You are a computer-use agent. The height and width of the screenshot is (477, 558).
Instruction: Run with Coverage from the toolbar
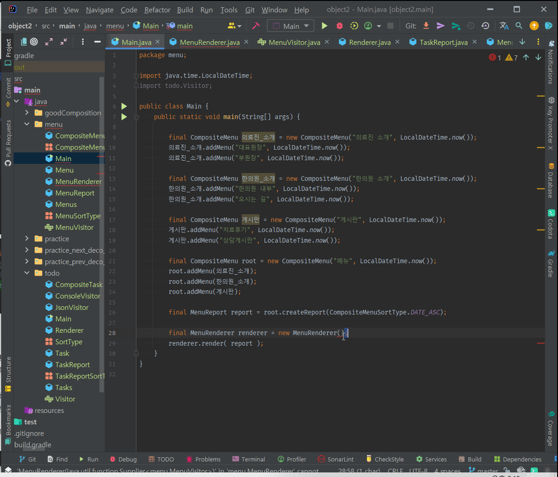[354, 26]
